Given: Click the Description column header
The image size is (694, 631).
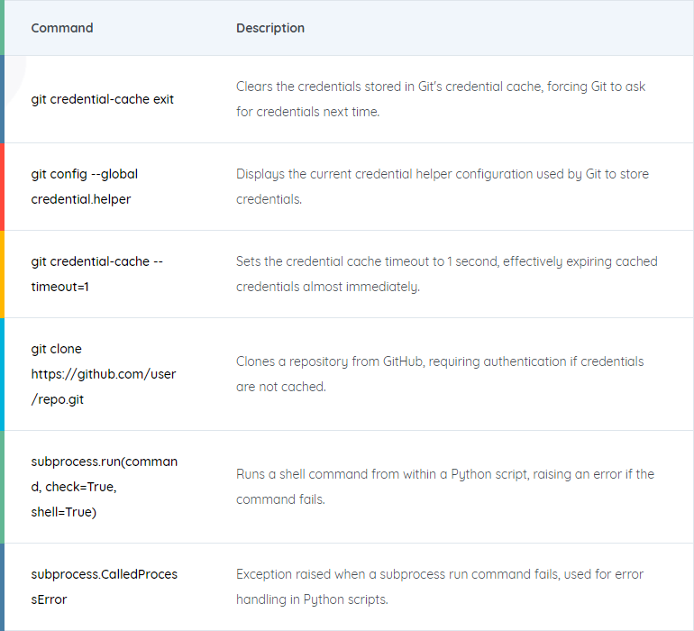Looking at the screenshot, I should (270, 28).
